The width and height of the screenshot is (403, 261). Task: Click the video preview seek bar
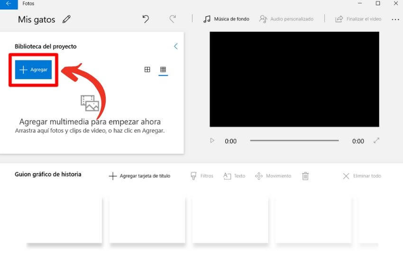pyautogui.click(x=294, y=140)
